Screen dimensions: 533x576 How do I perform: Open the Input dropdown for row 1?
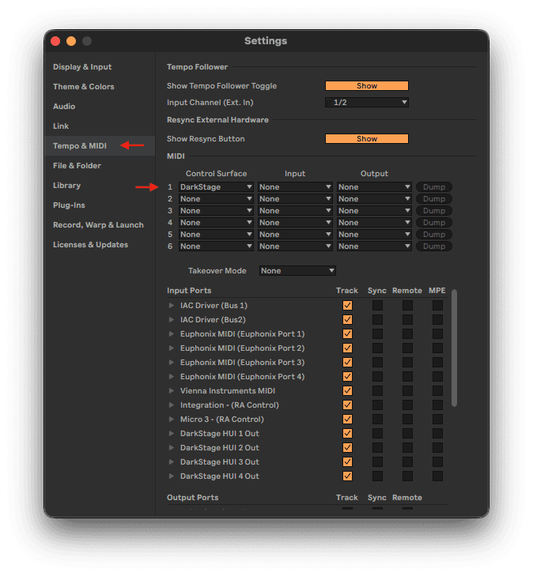point(295,186)
